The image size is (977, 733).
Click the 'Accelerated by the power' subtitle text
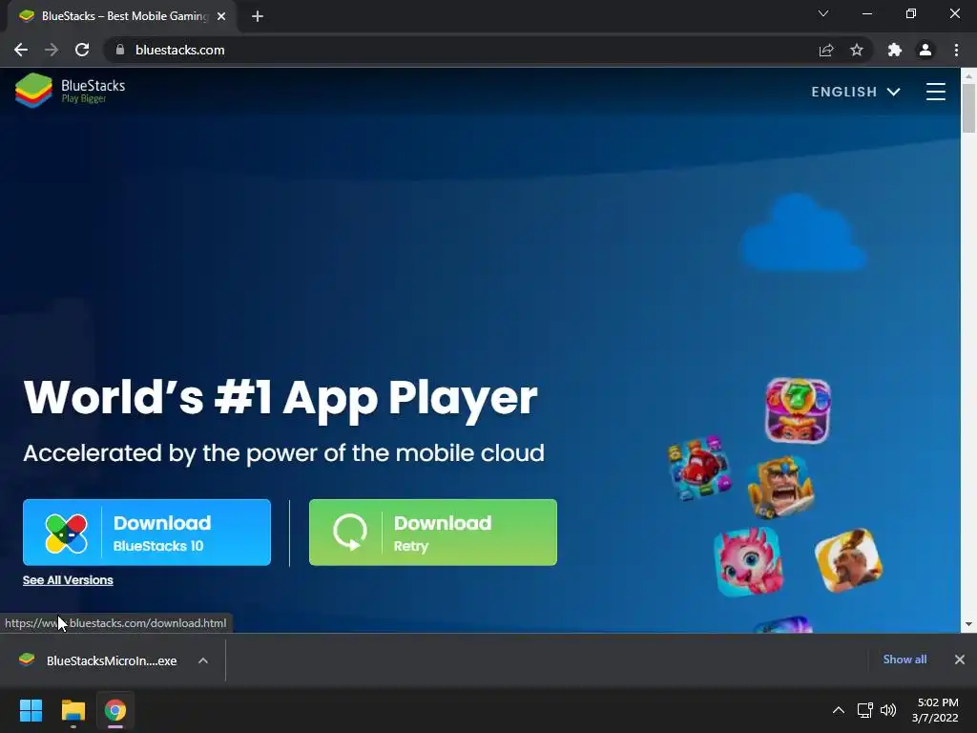click(x=283, y=453)
